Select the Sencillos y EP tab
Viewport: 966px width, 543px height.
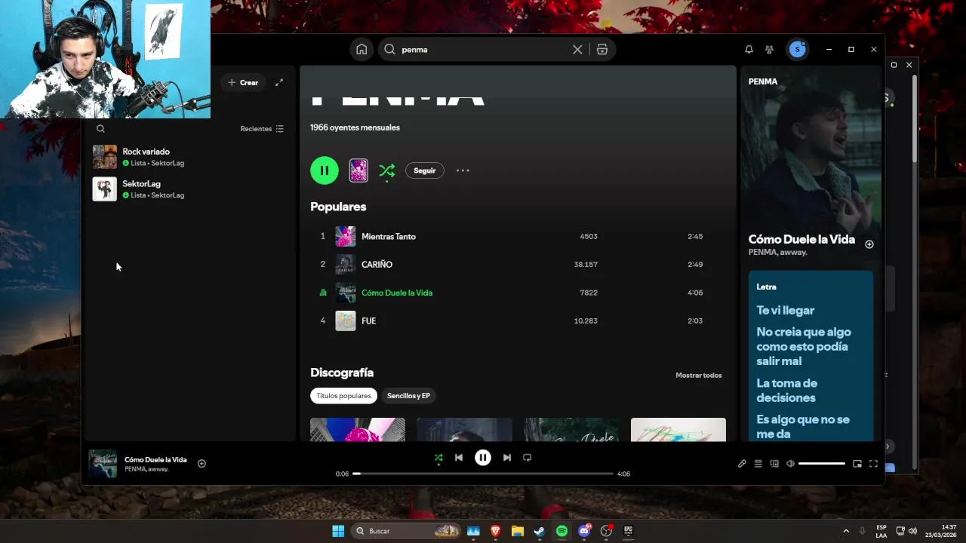pos(408,396)
